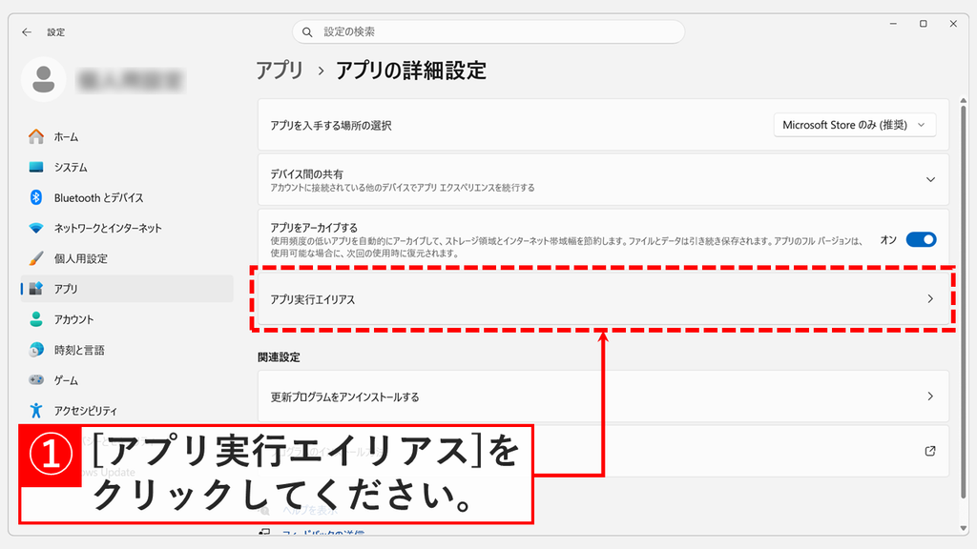Maximize the Settings window
Screen dimensions: 977x549
point(924,24)
